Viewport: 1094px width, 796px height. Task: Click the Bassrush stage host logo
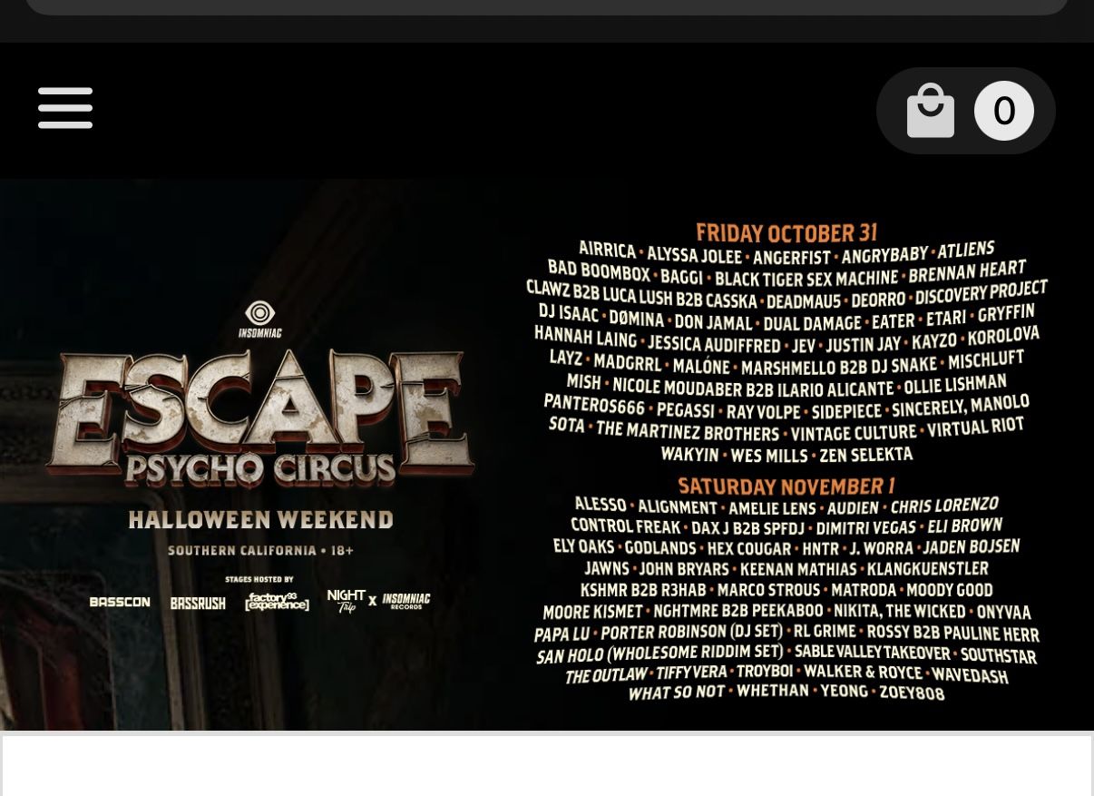[198, 603]
